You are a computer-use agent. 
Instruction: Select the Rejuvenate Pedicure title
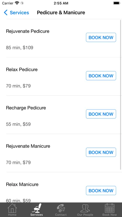pyautogui.click(x=28, y=31)
